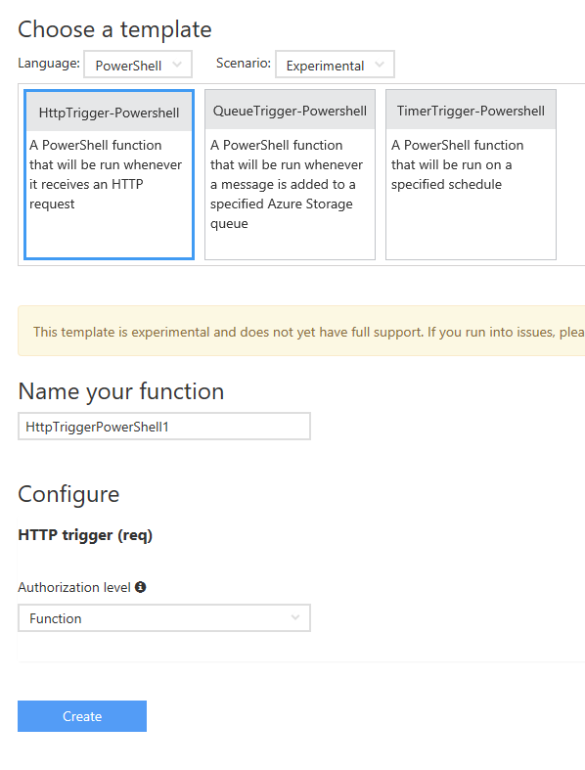Image resolution: width=585 pixels, height=770 pixels.
Task: Click the HTTP trigger (req) heading
Action: (85, 535)
